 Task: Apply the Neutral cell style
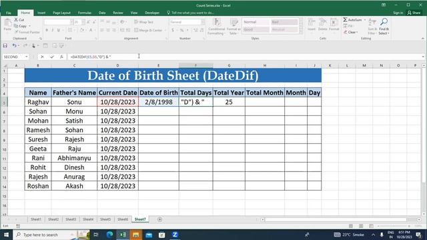pyautogui.click(x=284, y=29)
